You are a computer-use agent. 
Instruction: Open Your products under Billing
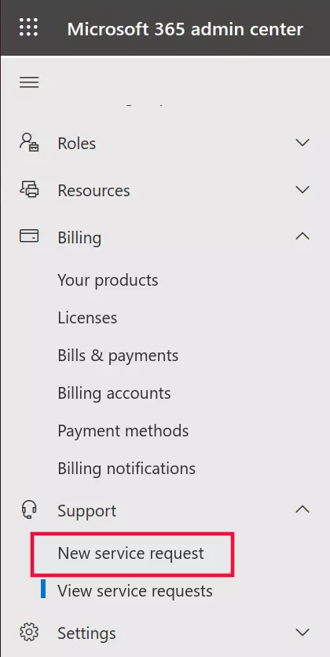click(108, 280)
